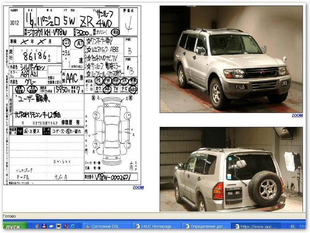Switch to the Определение дат... taskbar window
The height and width of the screenshot is (233, 310).
click(206, 226)
